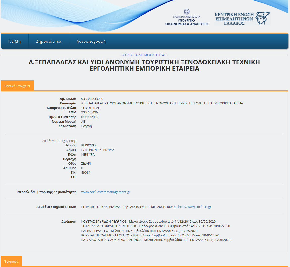290x267 pixels.
Task: Select the distinctive title ΞΕΝΟΤΕΚ ΑΕ
Action: pos(91,108)
